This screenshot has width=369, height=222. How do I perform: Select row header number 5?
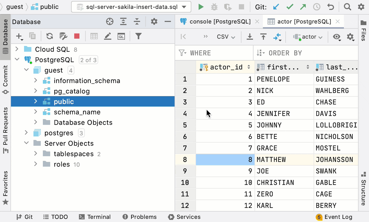click(185, 125)
